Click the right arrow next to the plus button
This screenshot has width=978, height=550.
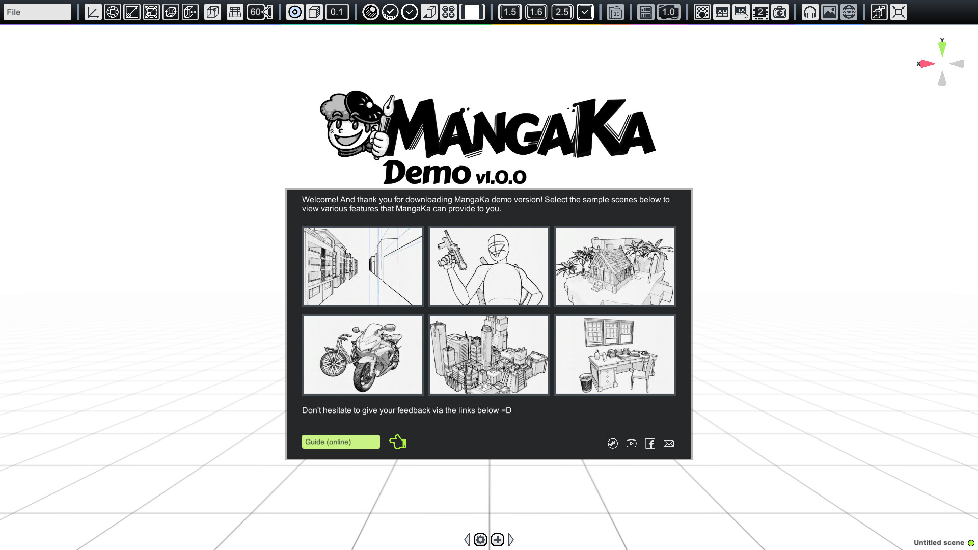[x=511, y=540]
